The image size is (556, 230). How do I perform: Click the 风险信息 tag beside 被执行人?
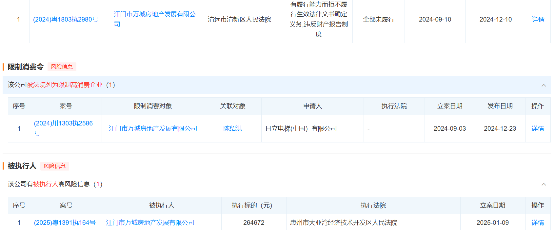tap(55, 166)
